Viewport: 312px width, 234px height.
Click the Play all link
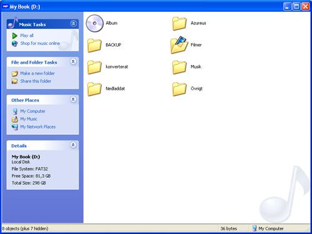pyautogui.click(x=27, y=36)
